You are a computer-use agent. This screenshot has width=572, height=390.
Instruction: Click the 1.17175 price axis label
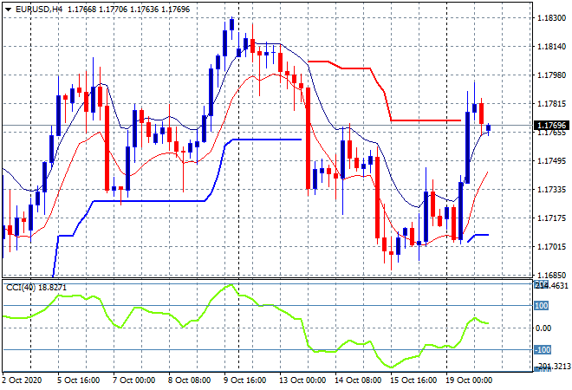coord(552,218)
